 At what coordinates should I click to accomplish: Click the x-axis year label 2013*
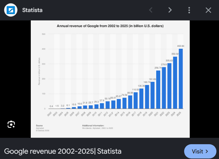coord(111,114)
